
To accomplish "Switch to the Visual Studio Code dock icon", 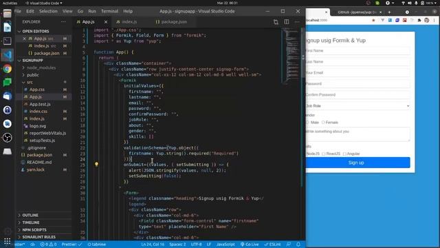I will coord(8,55).
